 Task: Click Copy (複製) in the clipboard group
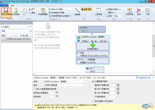[32, 13]
